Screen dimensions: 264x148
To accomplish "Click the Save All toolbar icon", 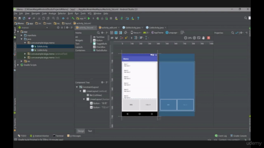I will pyautogui.click(x=19, y=18).
